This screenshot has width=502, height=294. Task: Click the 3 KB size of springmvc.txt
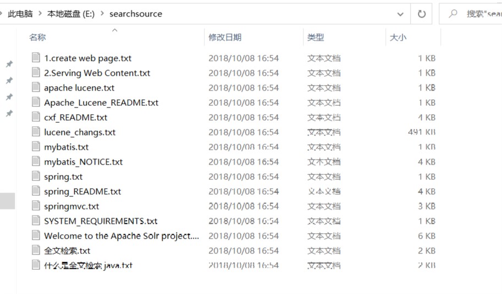(427, 206)
